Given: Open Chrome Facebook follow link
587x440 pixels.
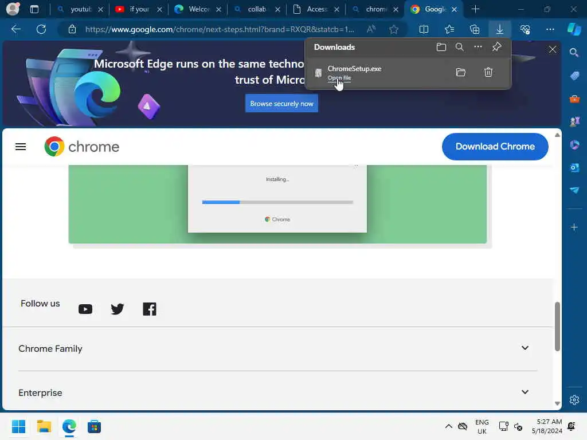Looking at the screenshot, I should pos(150,309).
